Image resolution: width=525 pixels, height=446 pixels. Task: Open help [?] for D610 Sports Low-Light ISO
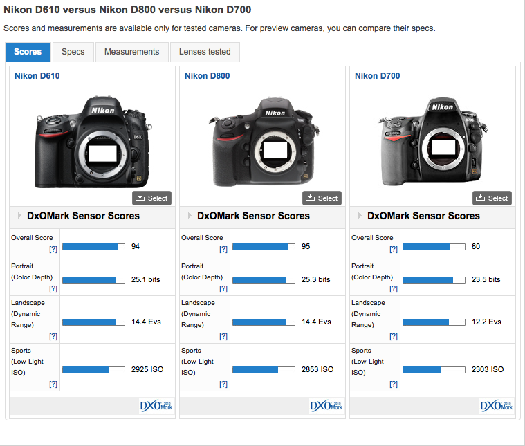53,384
